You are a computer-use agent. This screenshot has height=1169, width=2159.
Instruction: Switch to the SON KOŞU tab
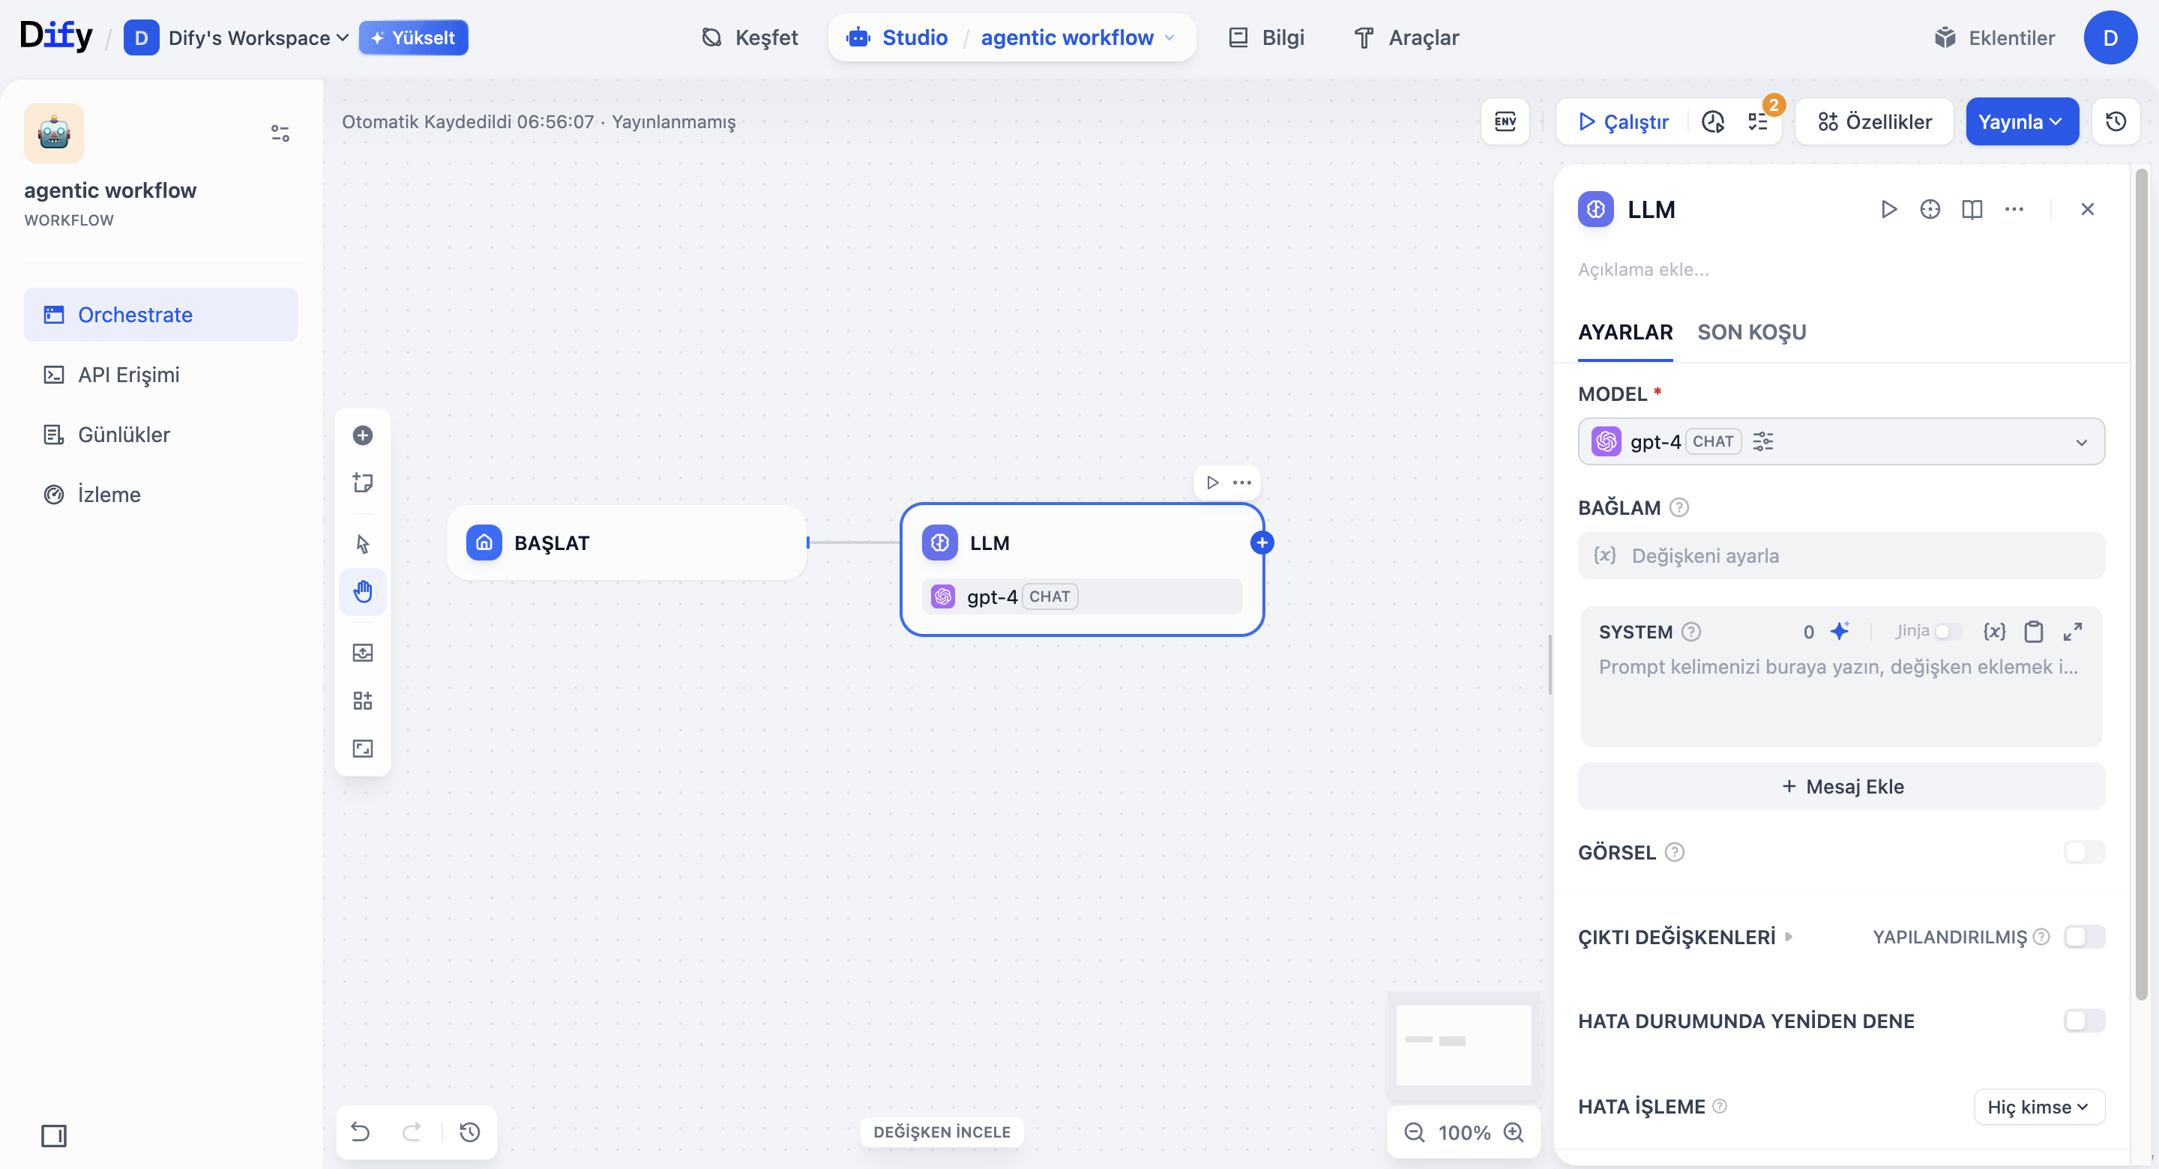pos(1752,332)
